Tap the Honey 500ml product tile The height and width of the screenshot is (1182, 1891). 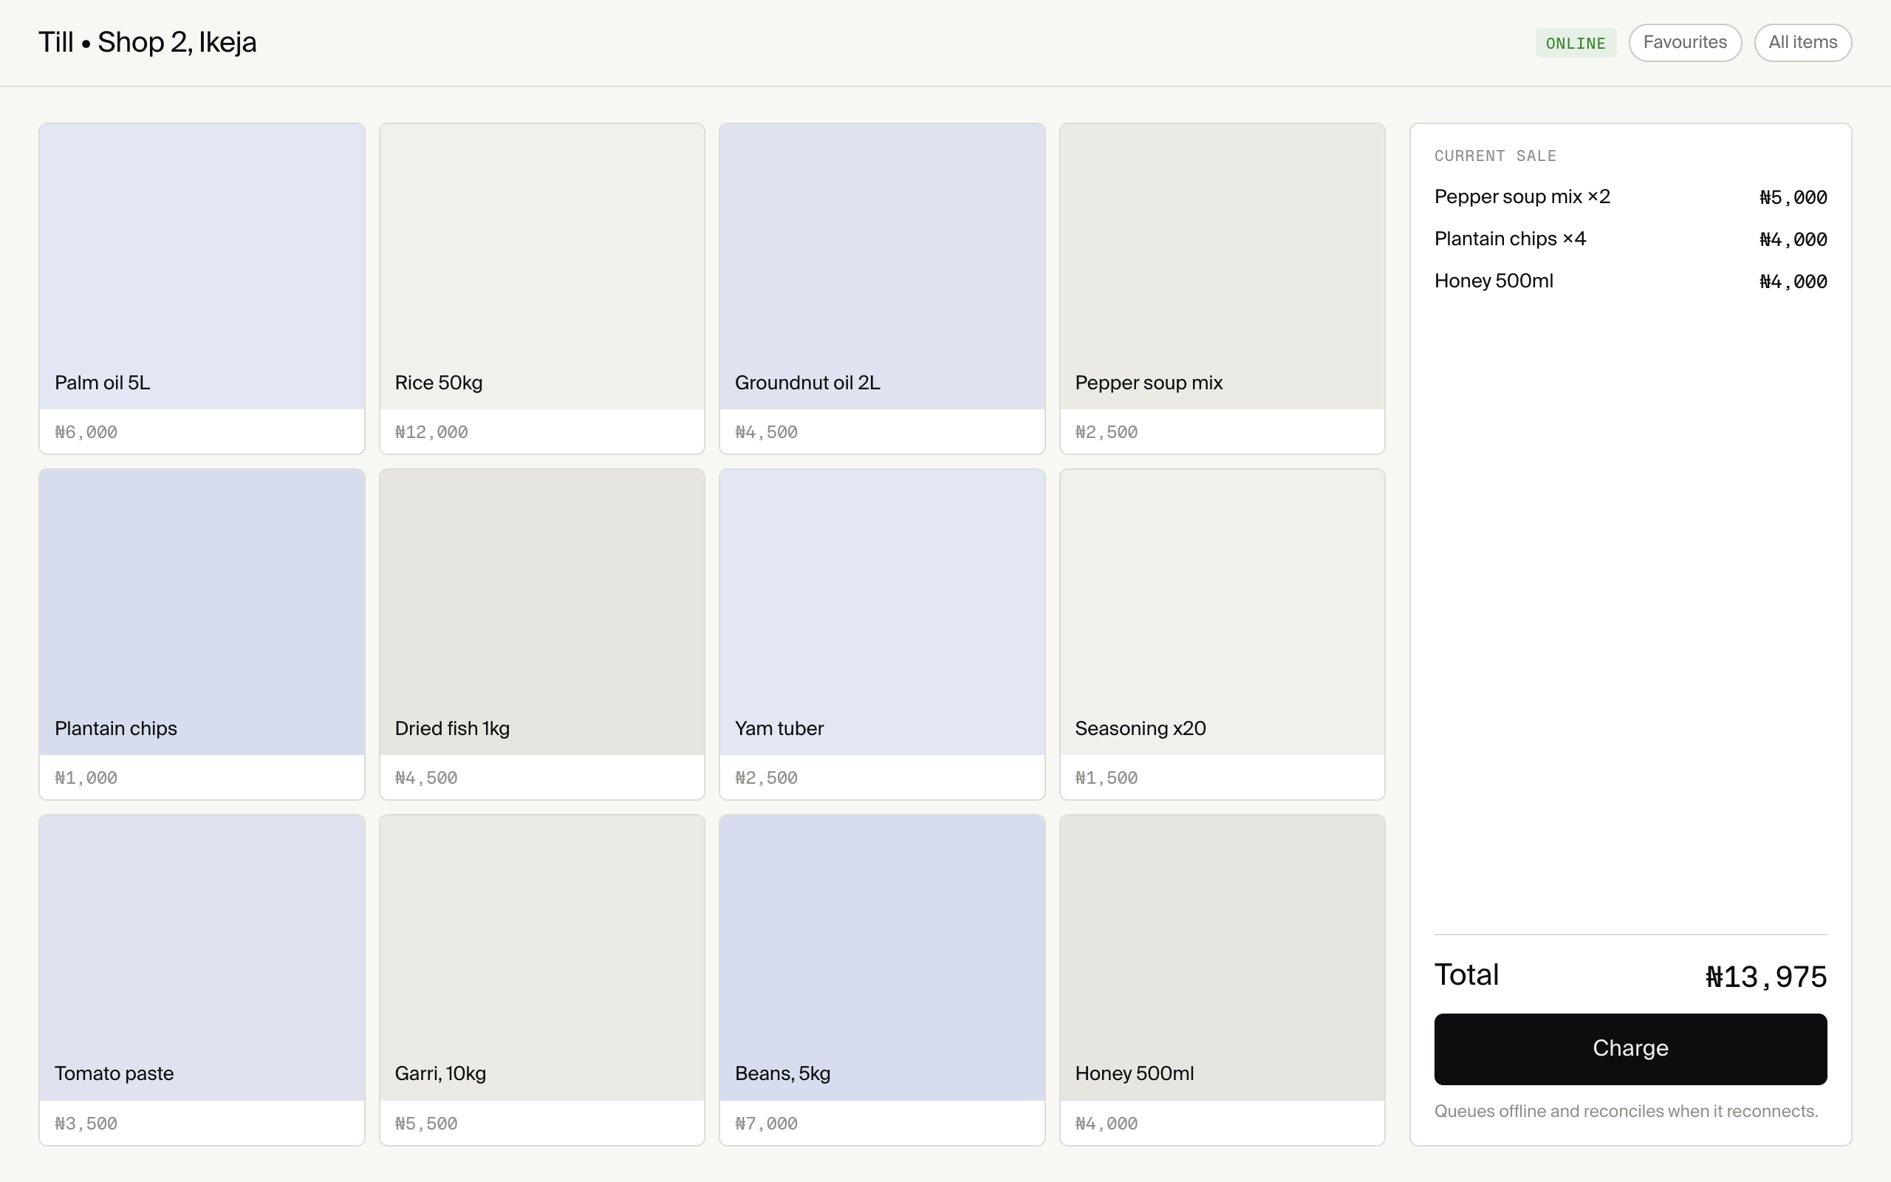[x=1222, y=980]
